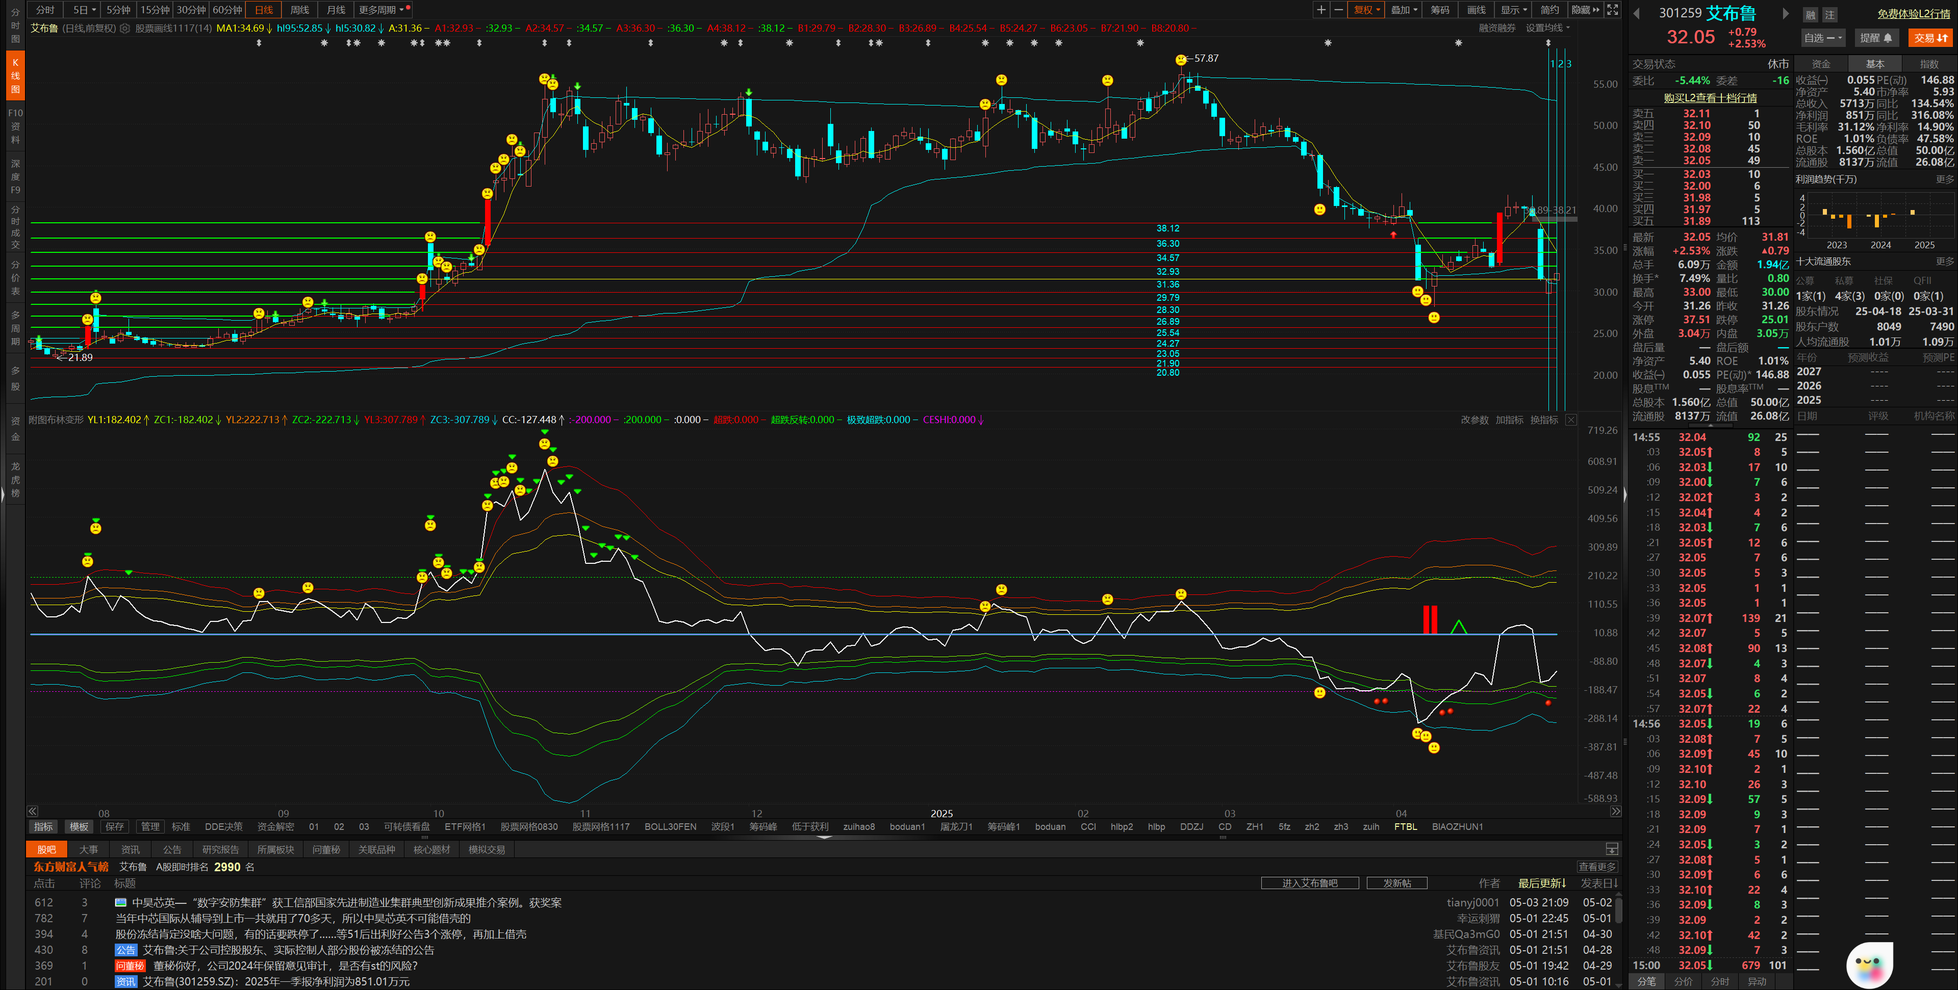Image resolution: width=1958 pixels, height=990 pixels.
Task: Toggle the 筹码 chip distribution display
Action: tap(1440, 10)
